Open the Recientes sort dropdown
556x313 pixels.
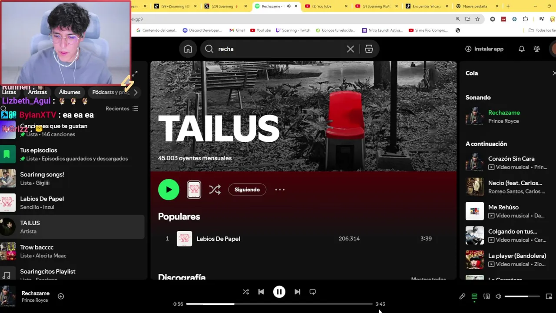[122, 109]
